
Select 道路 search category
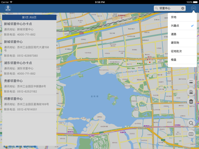(x=182, y=34)
